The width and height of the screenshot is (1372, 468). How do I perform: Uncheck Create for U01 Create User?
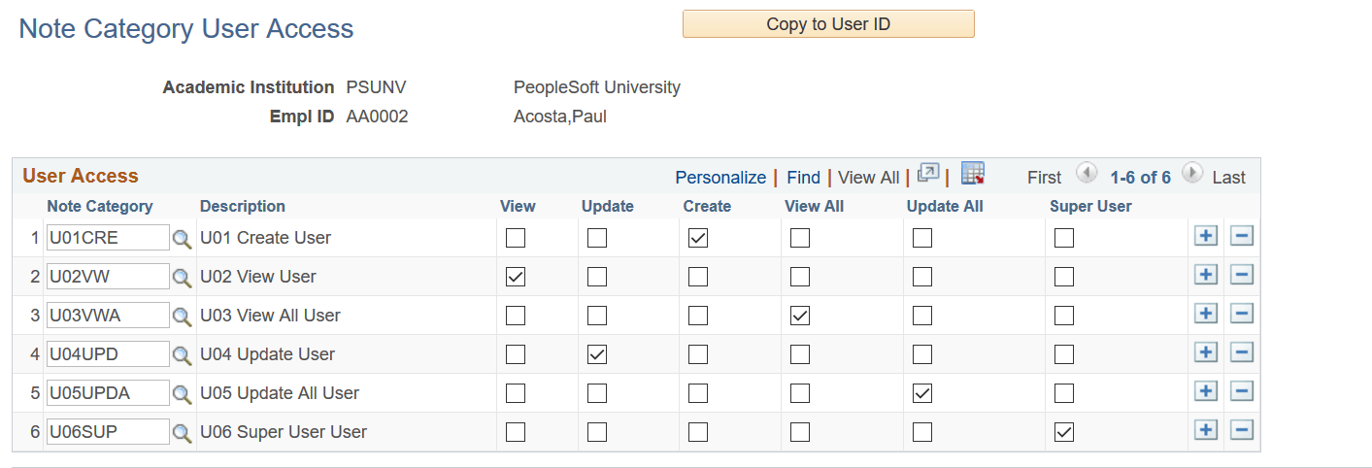click(x=698, y=238)
